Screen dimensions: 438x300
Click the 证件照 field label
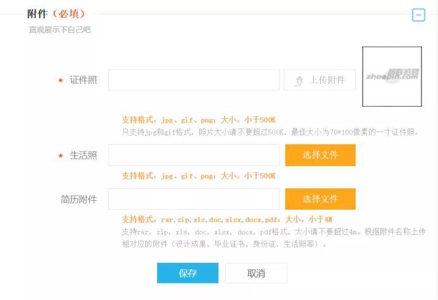pyautogui.click(x=83, y=80)
